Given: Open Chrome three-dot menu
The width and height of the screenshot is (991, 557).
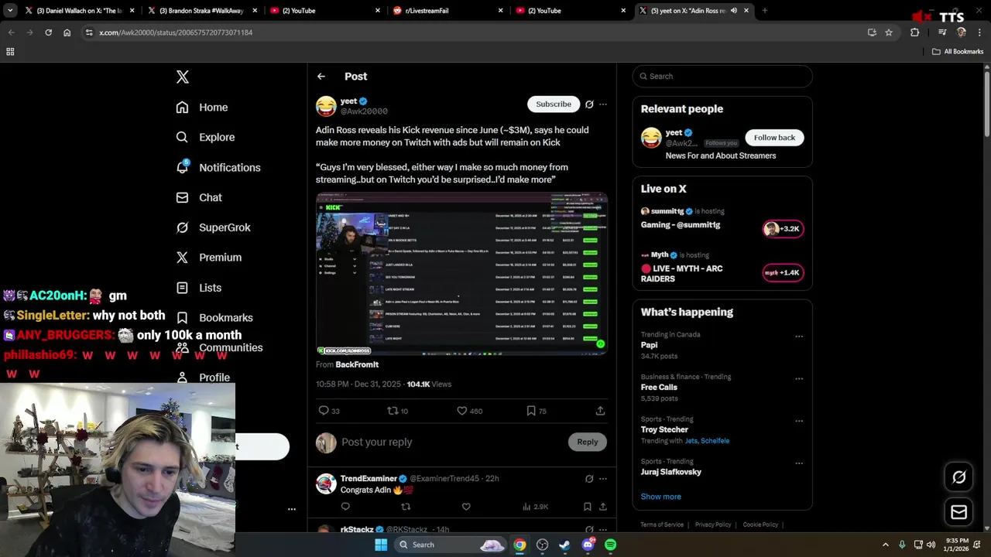Looking at the screenshot, I should point(979,32).
